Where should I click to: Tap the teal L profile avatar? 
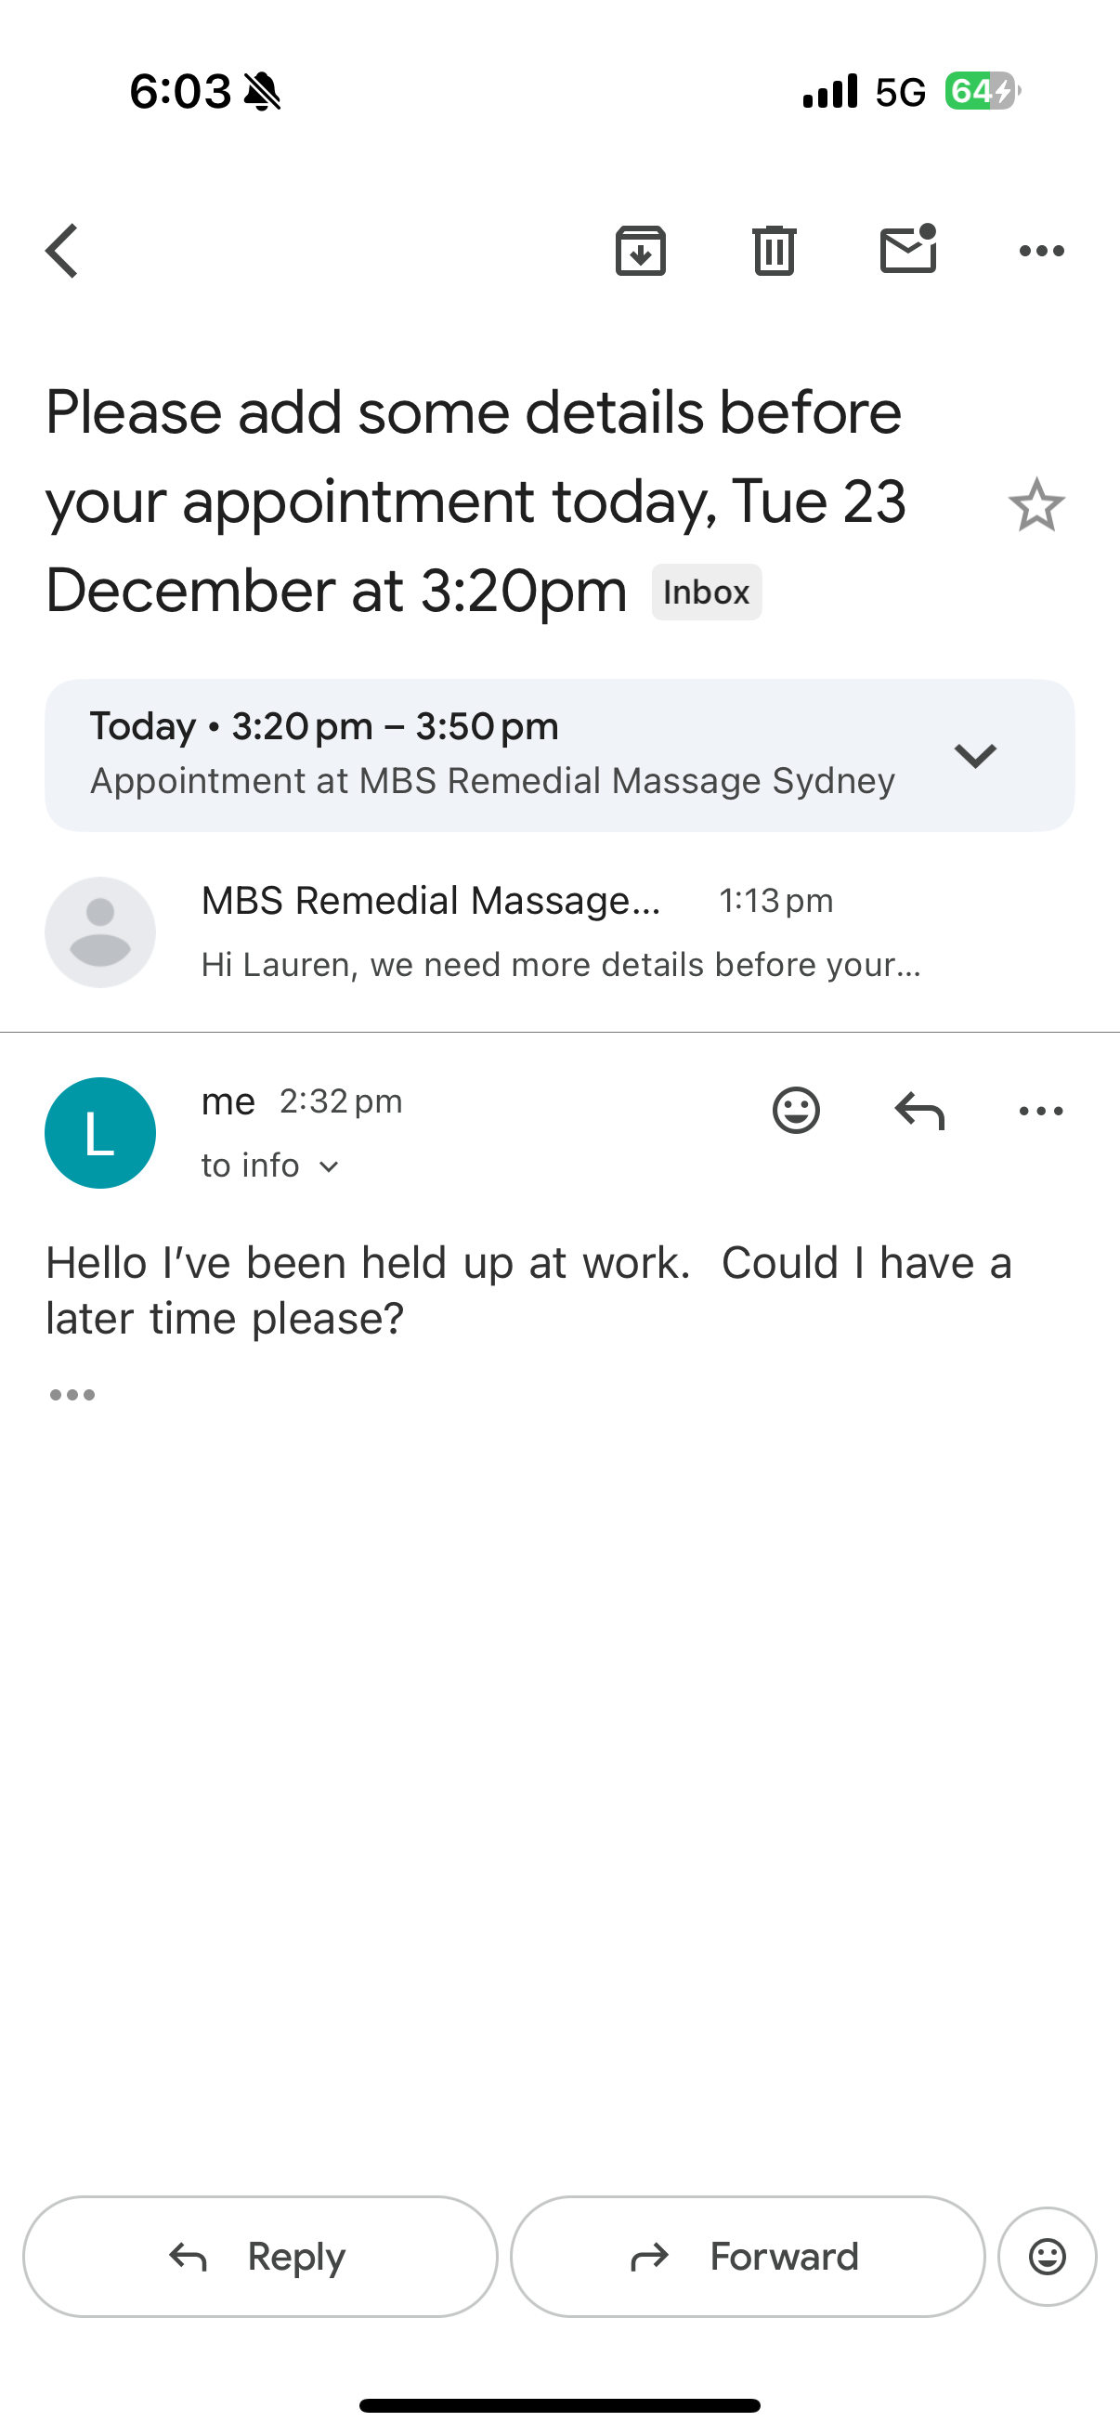[100, 1132]
